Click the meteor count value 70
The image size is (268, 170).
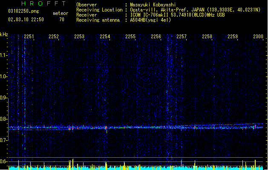coord(62,20)
